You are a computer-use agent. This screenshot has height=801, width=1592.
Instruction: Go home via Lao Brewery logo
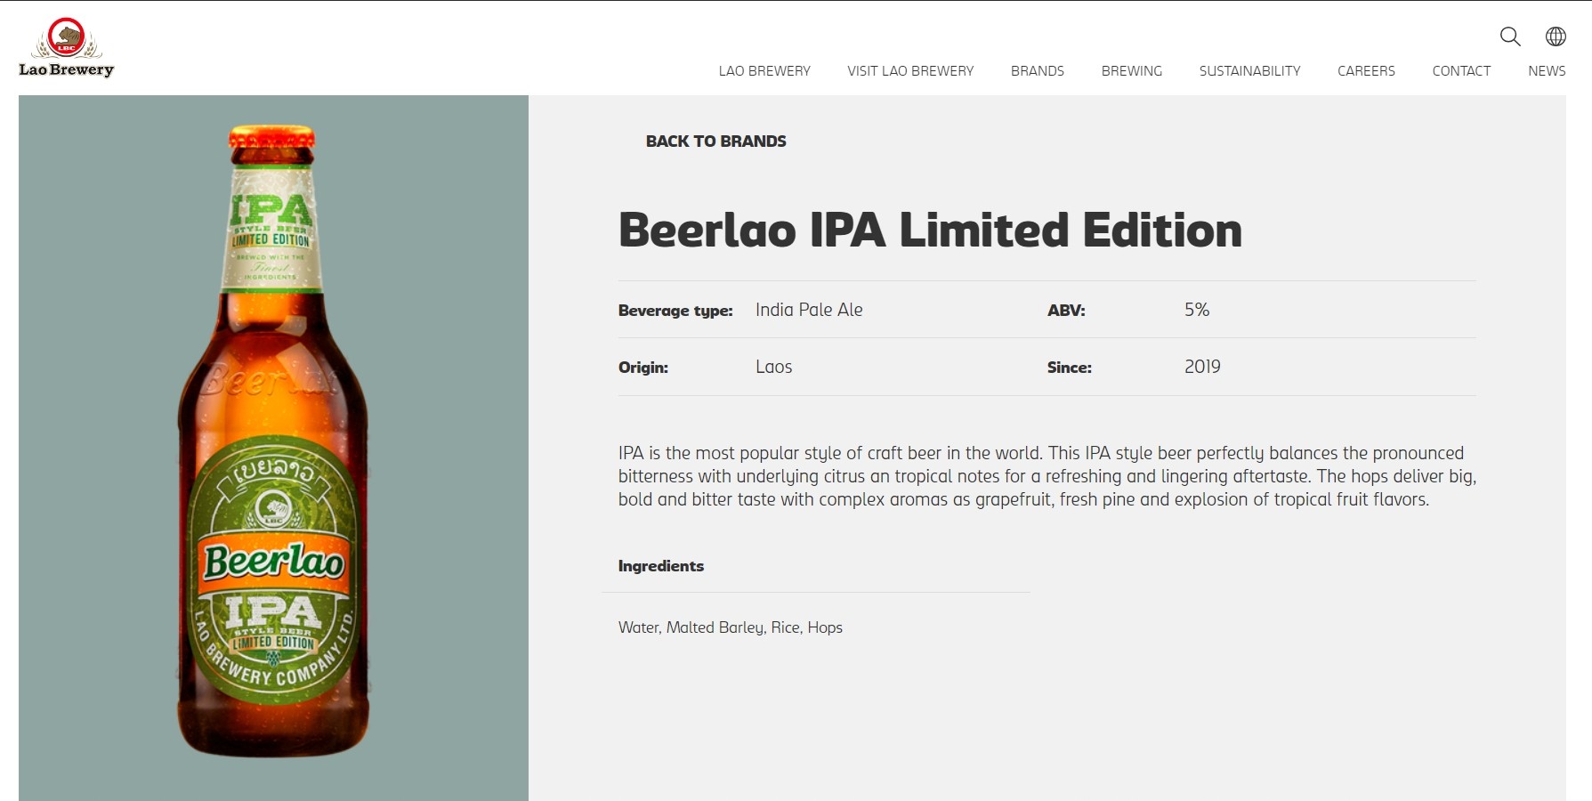67,48
